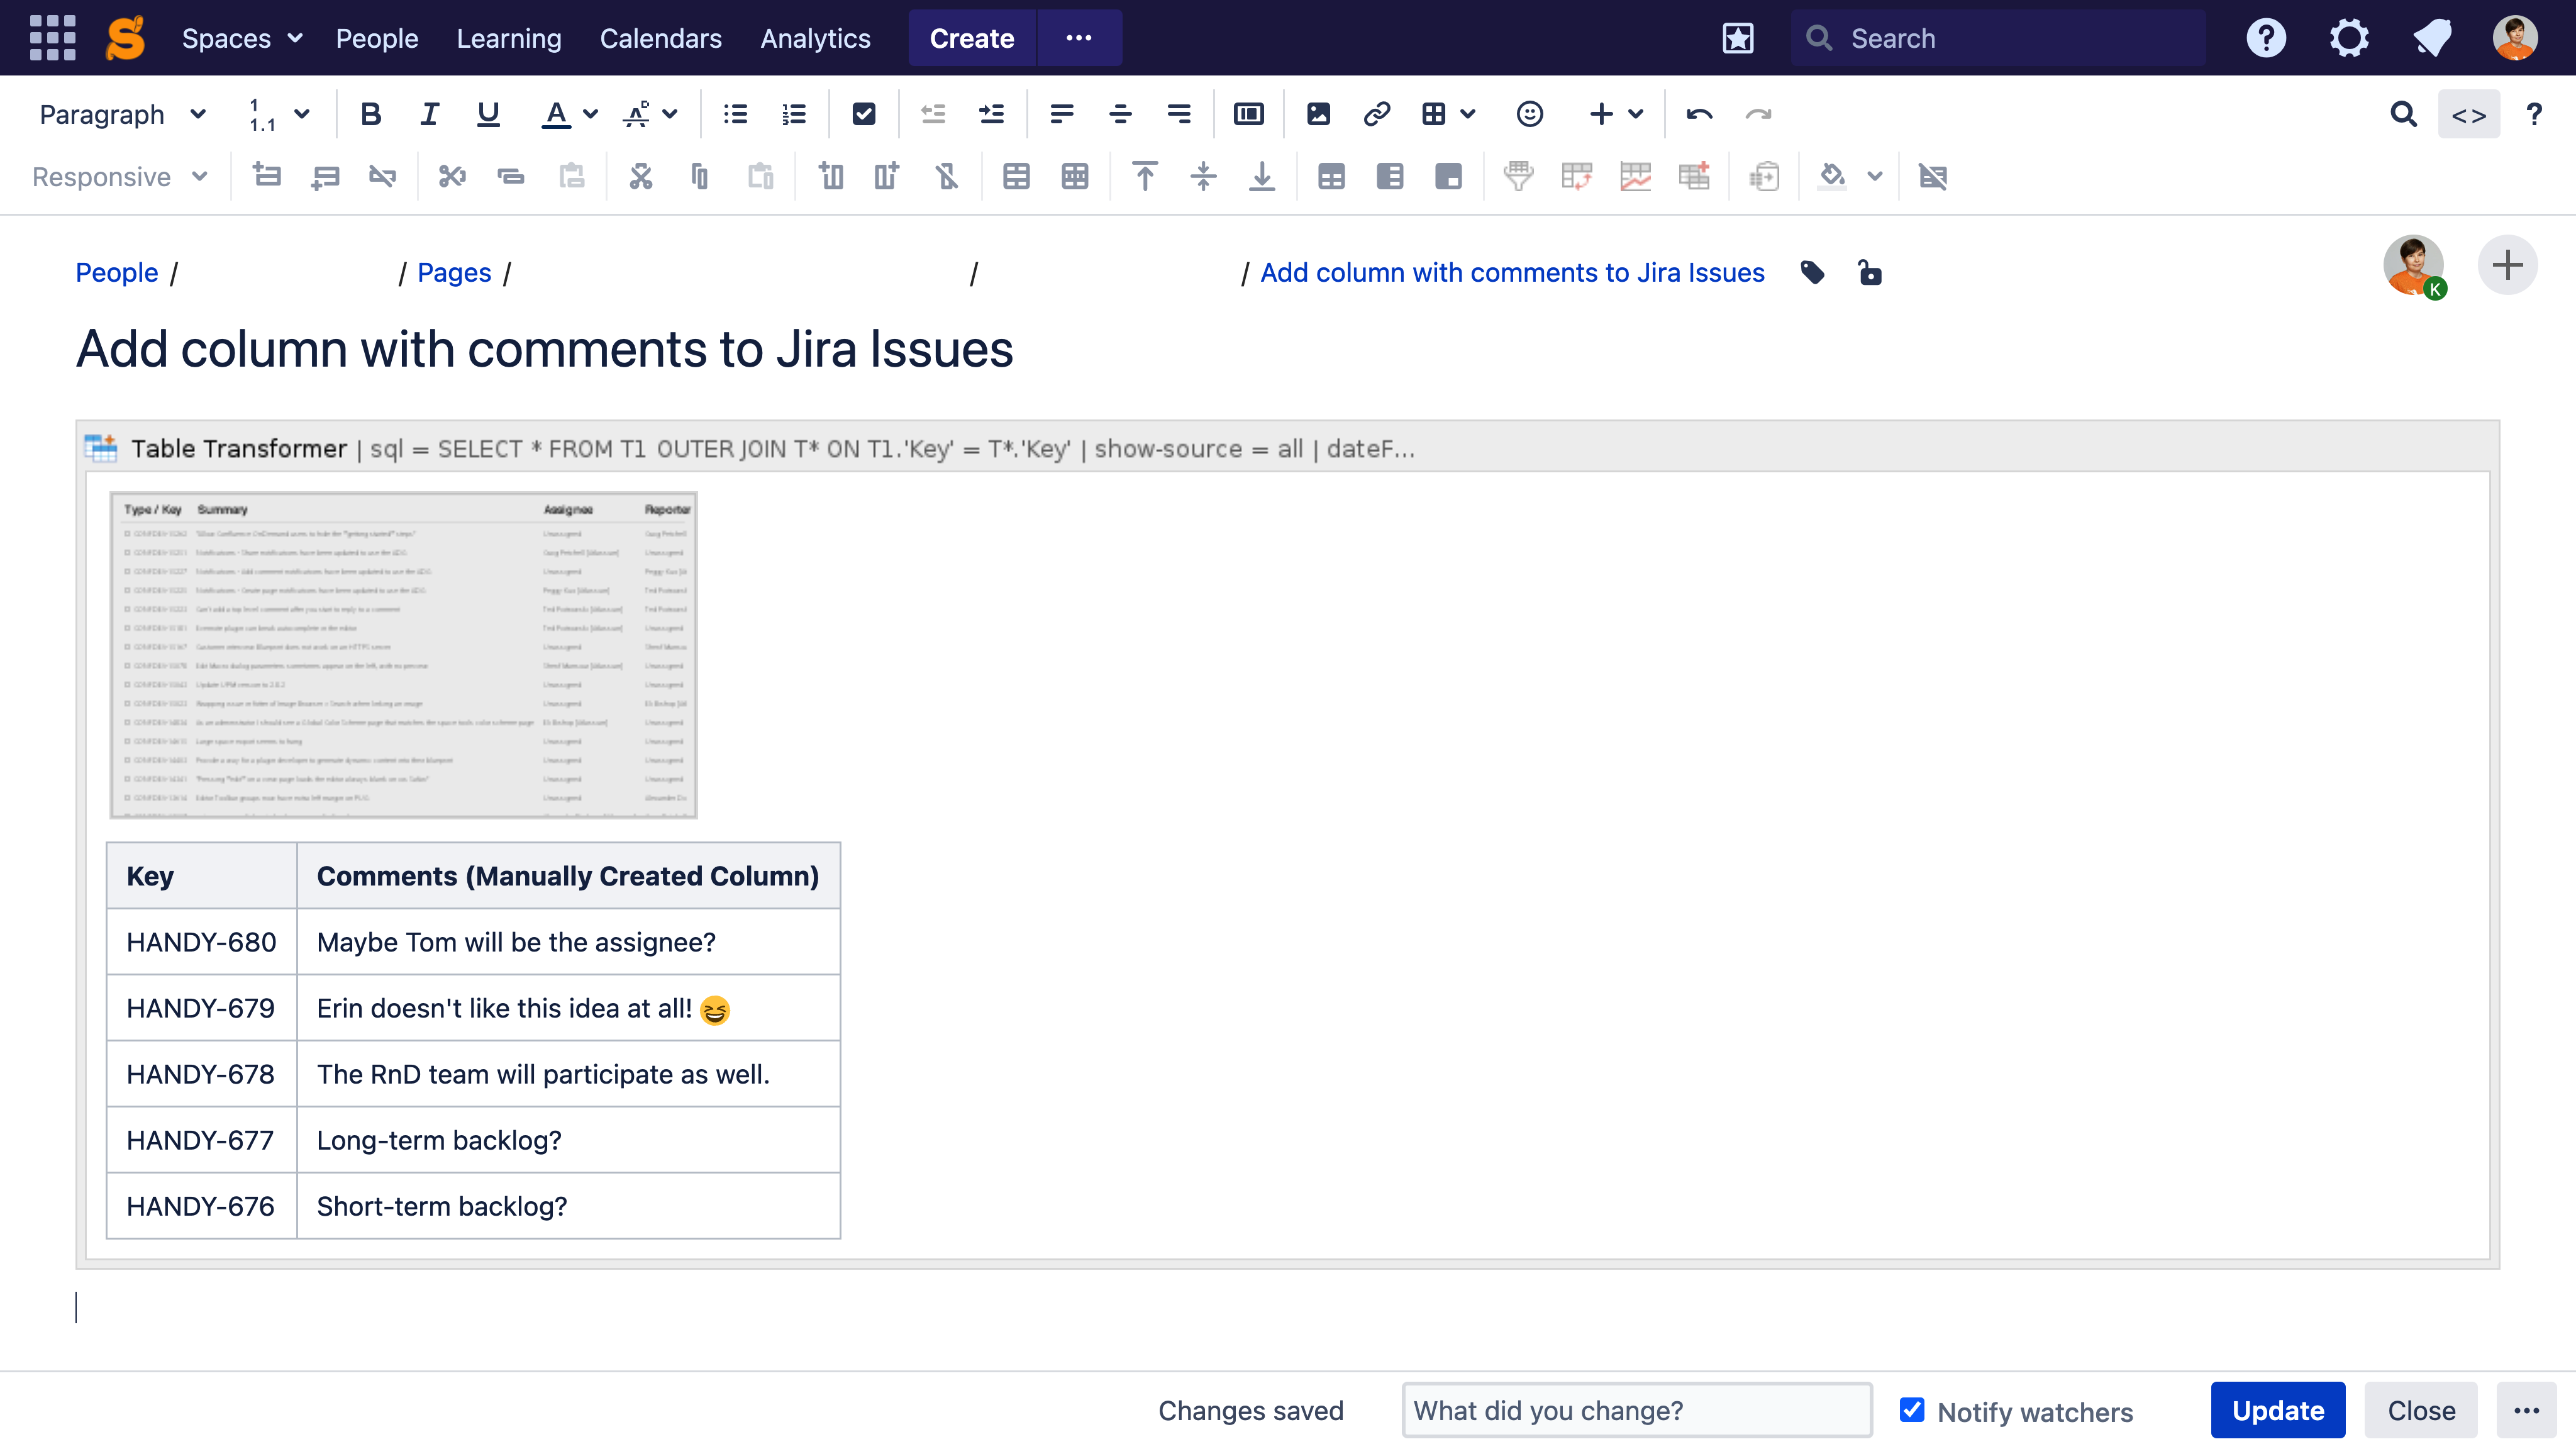2576x1449 pixels.
Task: Go to People in top navigation
Action: pos(377,38)
